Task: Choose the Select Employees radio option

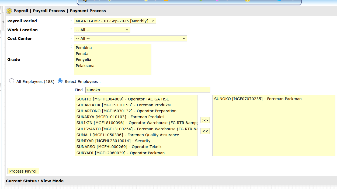Action: point(60,81)
